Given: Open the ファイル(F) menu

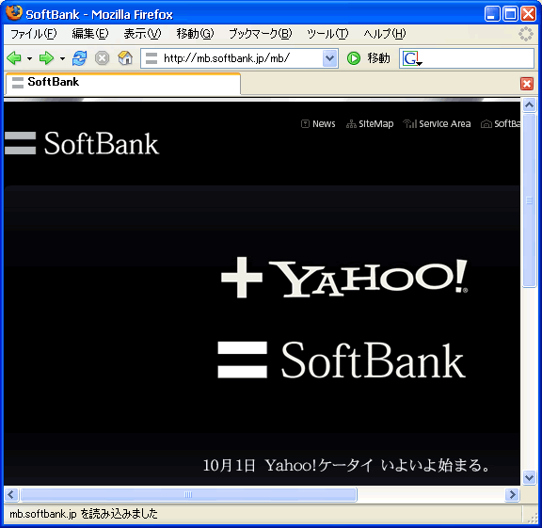Looking at the screenshot, I should click(x=34, y=34).
